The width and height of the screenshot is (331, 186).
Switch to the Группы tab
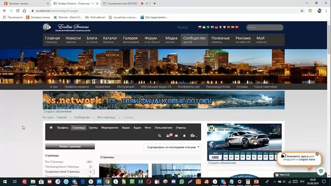point(93,128)
